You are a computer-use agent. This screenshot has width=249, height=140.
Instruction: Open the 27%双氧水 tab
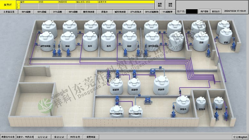135,11
